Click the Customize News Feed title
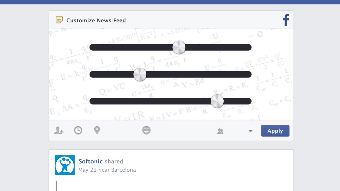The image size is (340, 191). click(96, 20)
